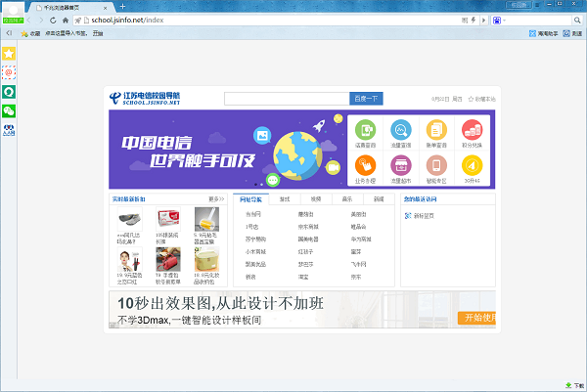Open the 小米商城 link

[x=255, y=252]
